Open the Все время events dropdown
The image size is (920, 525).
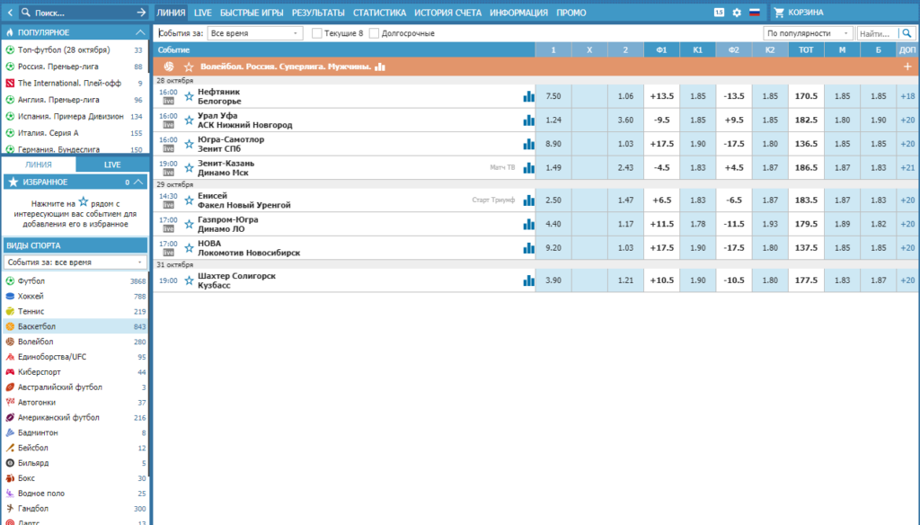coord(254,33)
